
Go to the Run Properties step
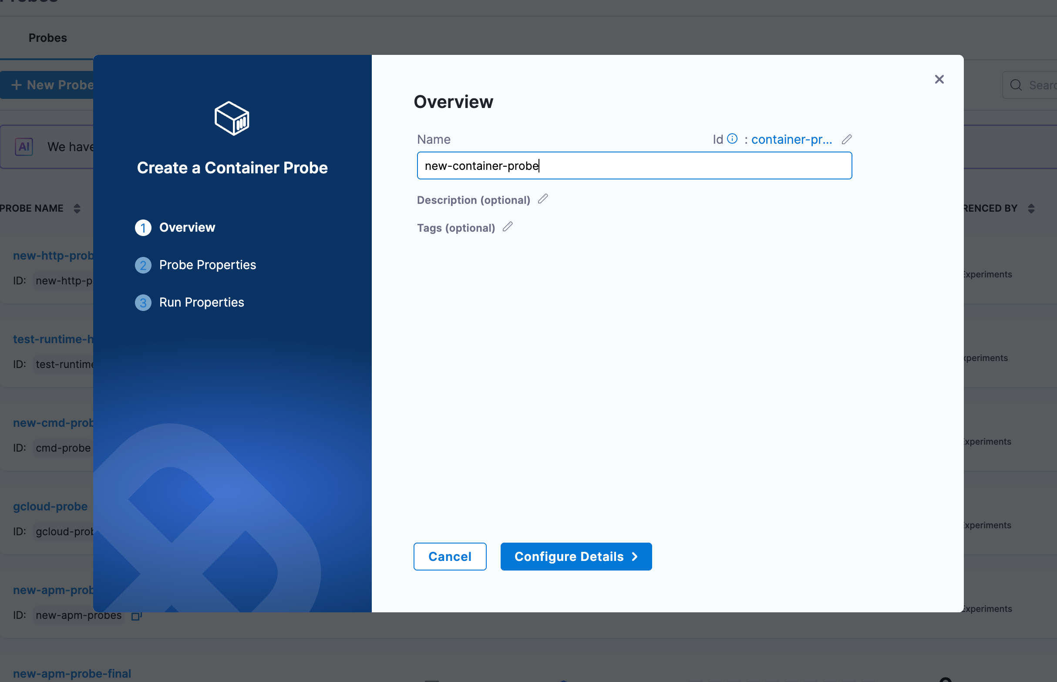pos(202,303)
